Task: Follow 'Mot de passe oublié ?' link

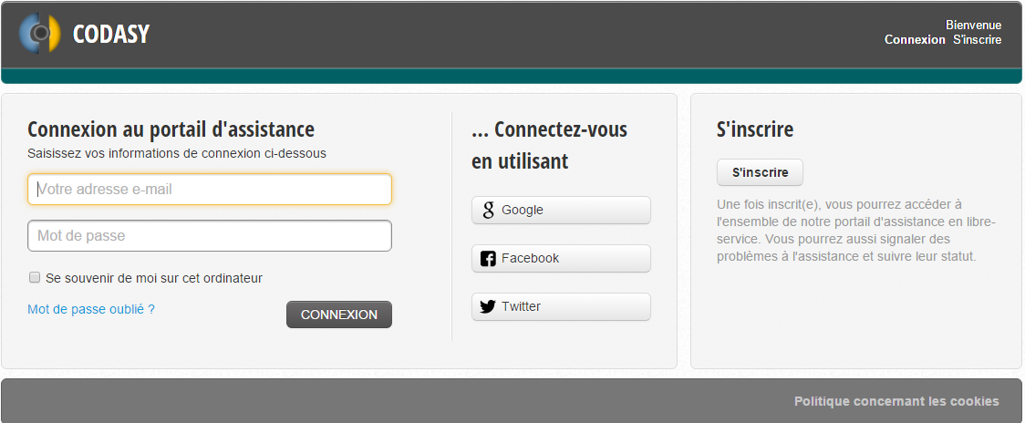Action: point(91,309)
